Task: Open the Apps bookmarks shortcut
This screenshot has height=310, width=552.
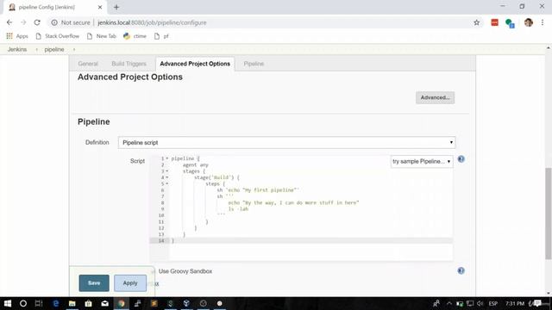Action: coord(17,36)
